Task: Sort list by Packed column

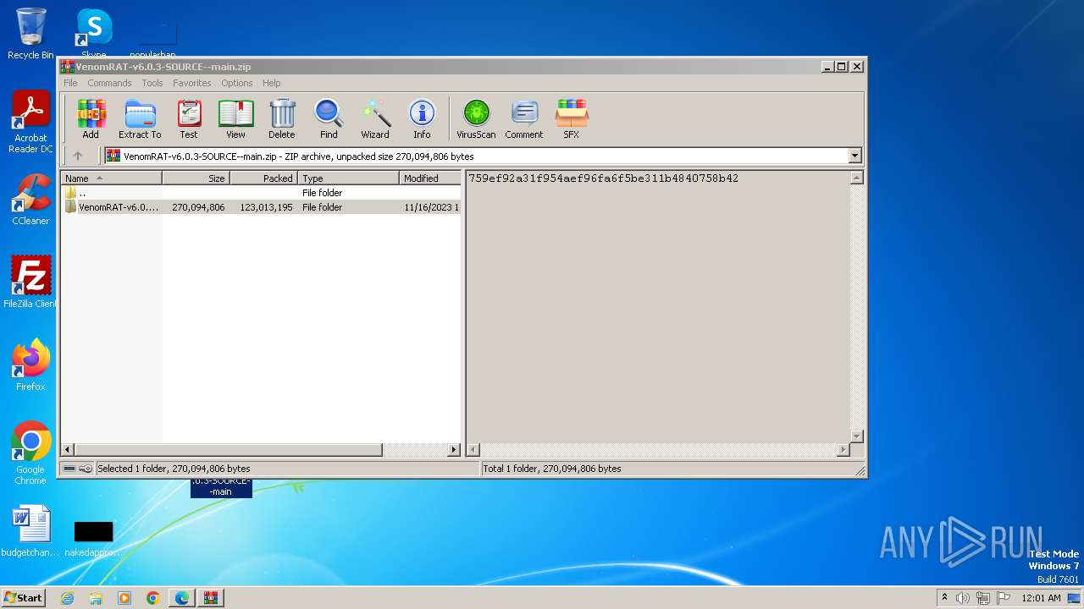Action: click(x=263, y=178)
